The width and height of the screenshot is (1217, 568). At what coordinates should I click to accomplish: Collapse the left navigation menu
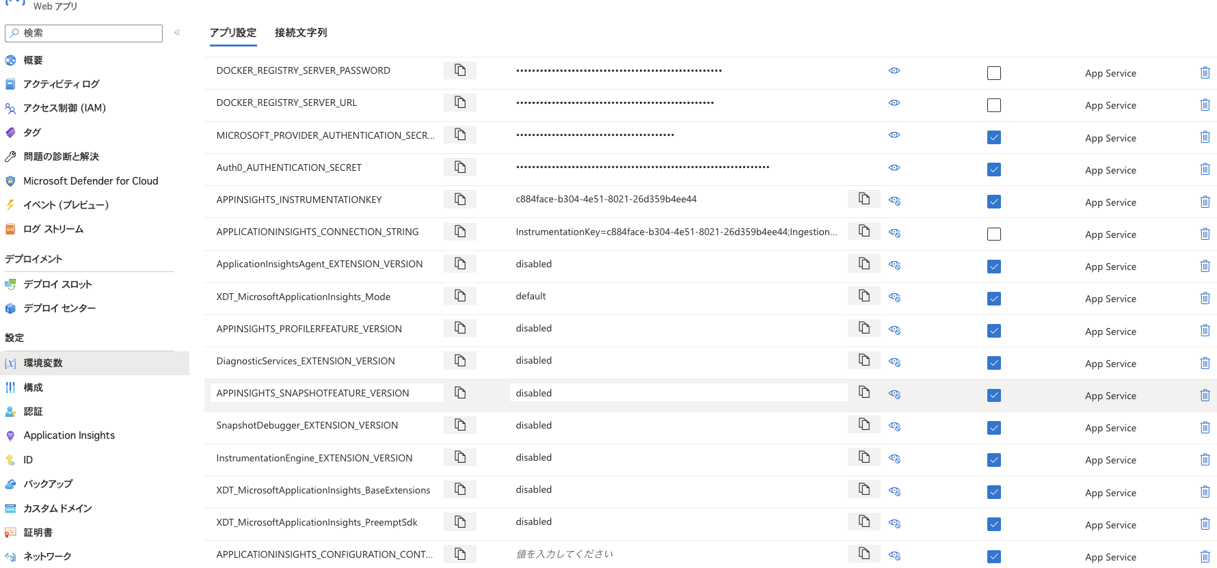tap(177, 33)
